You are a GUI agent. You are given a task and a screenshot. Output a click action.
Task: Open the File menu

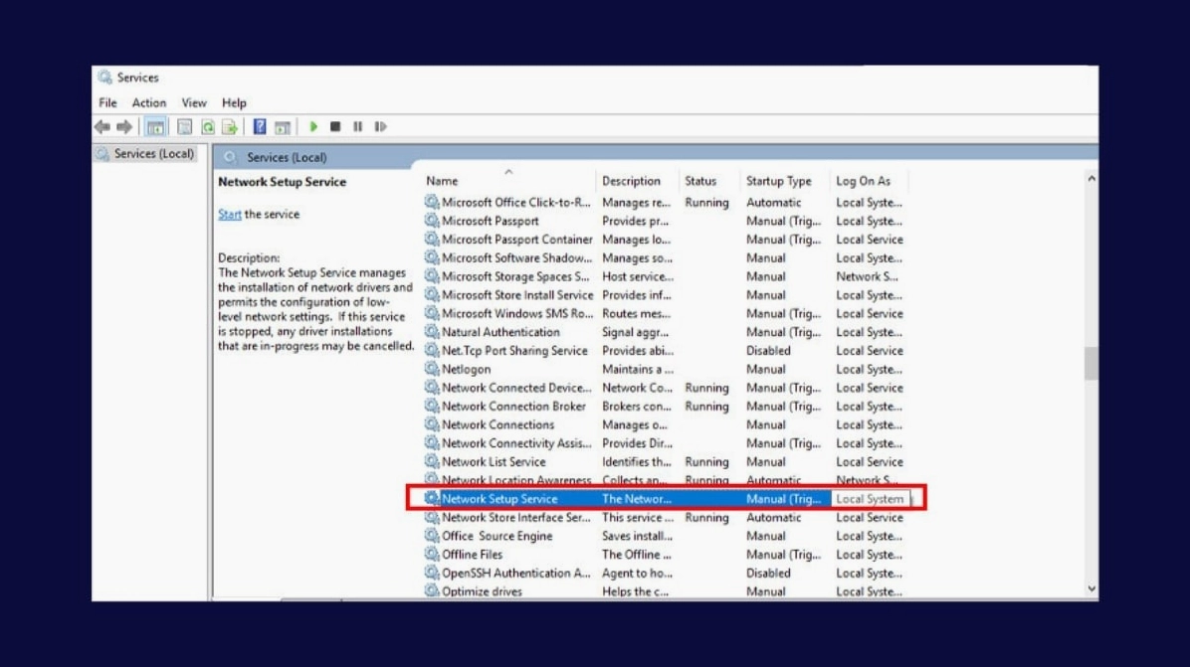(x=106, y=102)
